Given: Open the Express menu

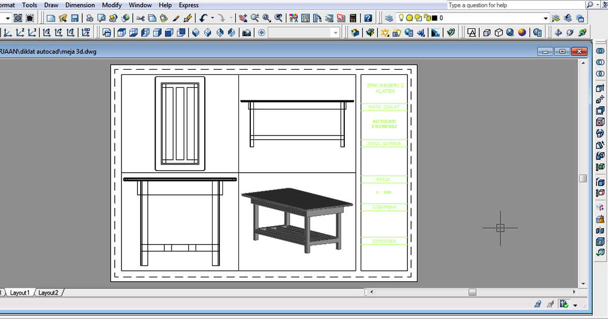Looking at the screenshot, I should [x=189, y=5].
